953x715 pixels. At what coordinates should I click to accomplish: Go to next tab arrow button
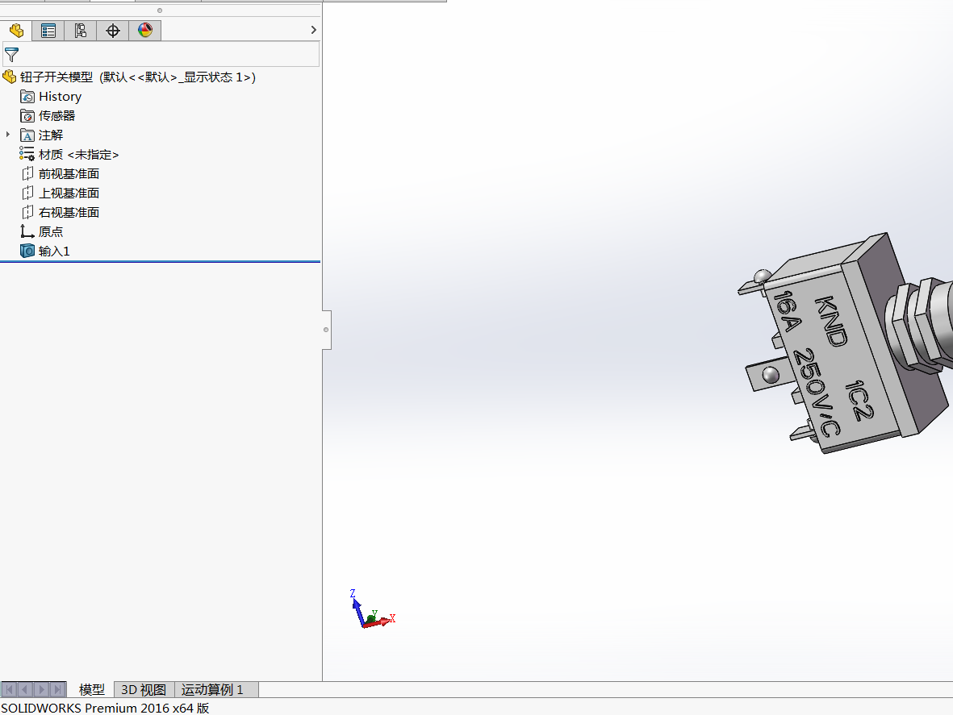(42, 689)
